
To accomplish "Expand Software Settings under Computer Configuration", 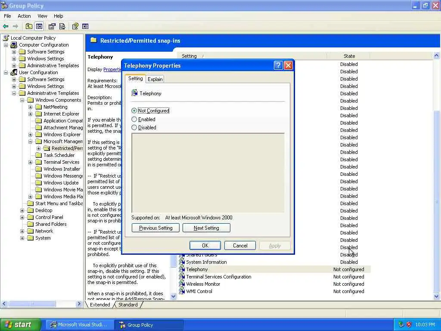I will pos(14,52).
